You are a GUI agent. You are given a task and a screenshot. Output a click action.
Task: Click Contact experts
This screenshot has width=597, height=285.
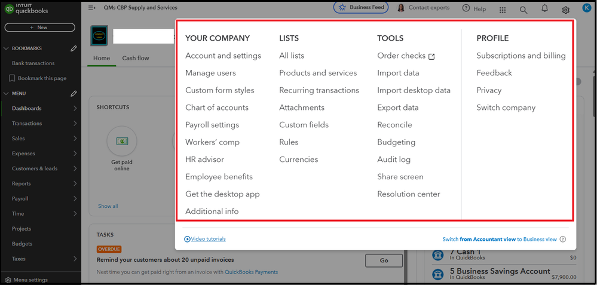(423, 8)
